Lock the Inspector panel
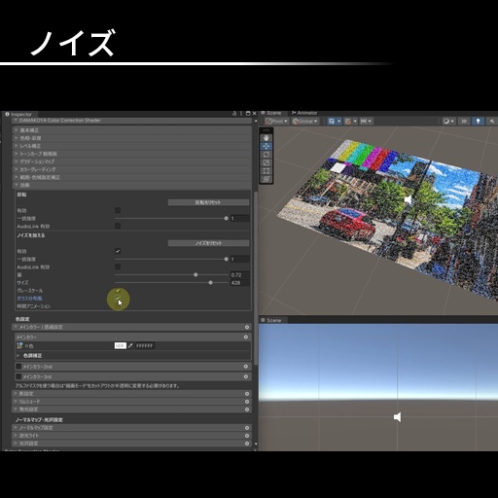This screenshot has width=498, height=498. [x=234, y=114]
